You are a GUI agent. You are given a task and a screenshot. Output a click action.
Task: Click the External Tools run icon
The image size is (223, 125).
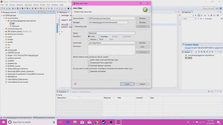click(27, 8)
